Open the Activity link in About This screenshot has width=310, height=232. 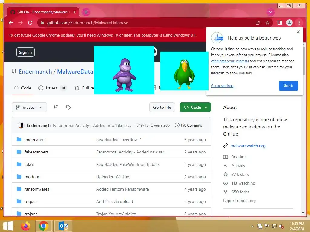pyautogui.click(x=234, y=166)
